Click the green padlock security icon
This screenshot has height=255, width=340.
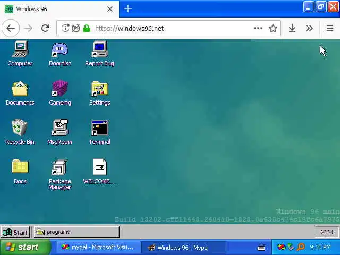pos(87,28)
